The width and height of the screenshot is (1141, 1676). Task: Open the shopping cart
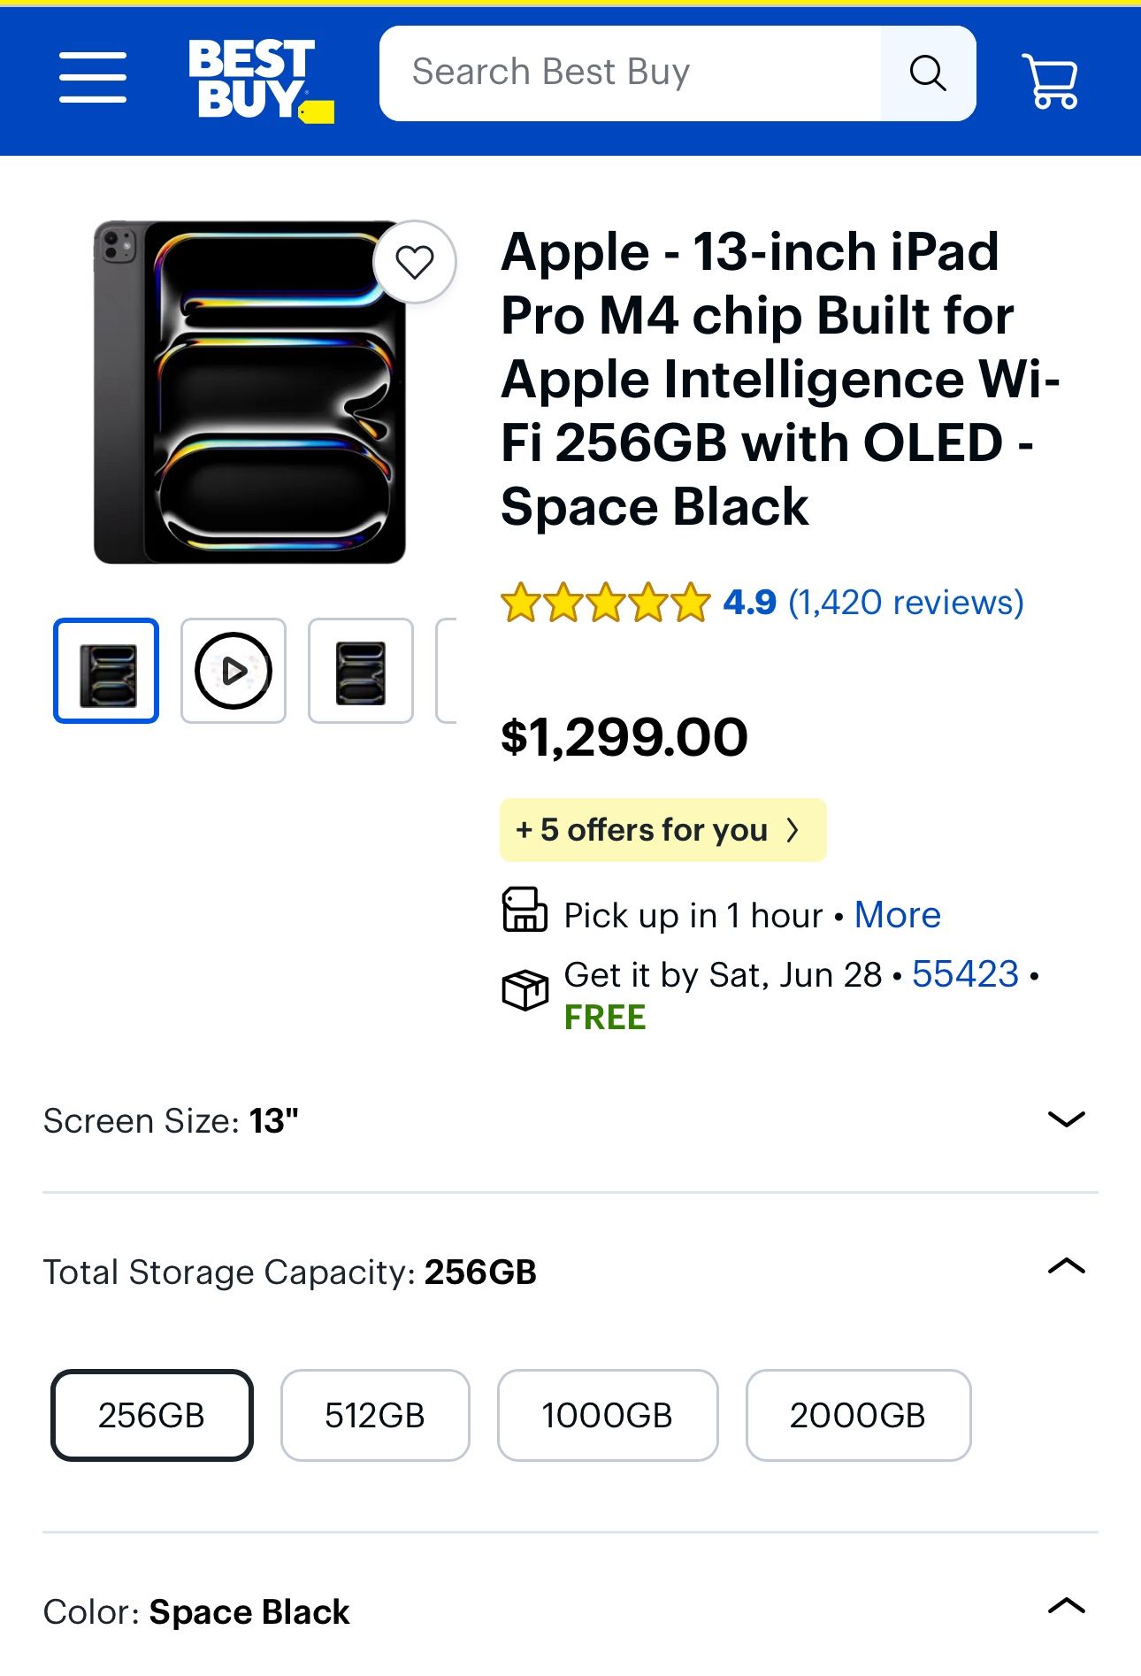point(1050,81)
